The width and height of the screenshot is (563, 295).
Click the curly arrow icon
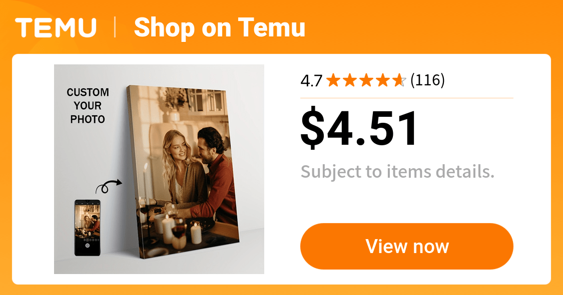coord(108,186)
